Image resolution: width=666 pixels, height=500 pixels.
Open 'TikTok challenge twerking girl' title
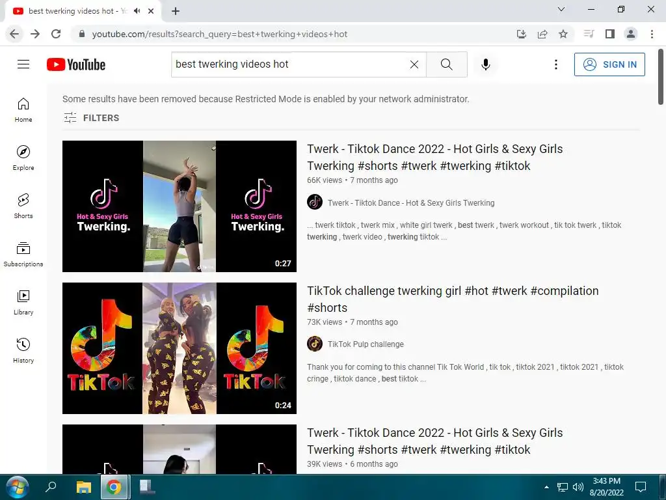[x=453, y=299]
